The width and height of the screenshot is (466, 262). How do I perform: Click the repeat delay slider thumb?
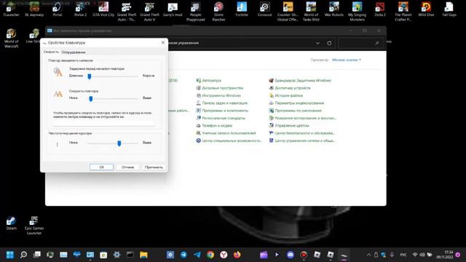[x=89, y=76]
